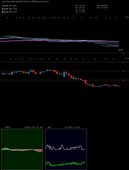Click the 'Pre C: 1.30' close value

pos(80,12)
